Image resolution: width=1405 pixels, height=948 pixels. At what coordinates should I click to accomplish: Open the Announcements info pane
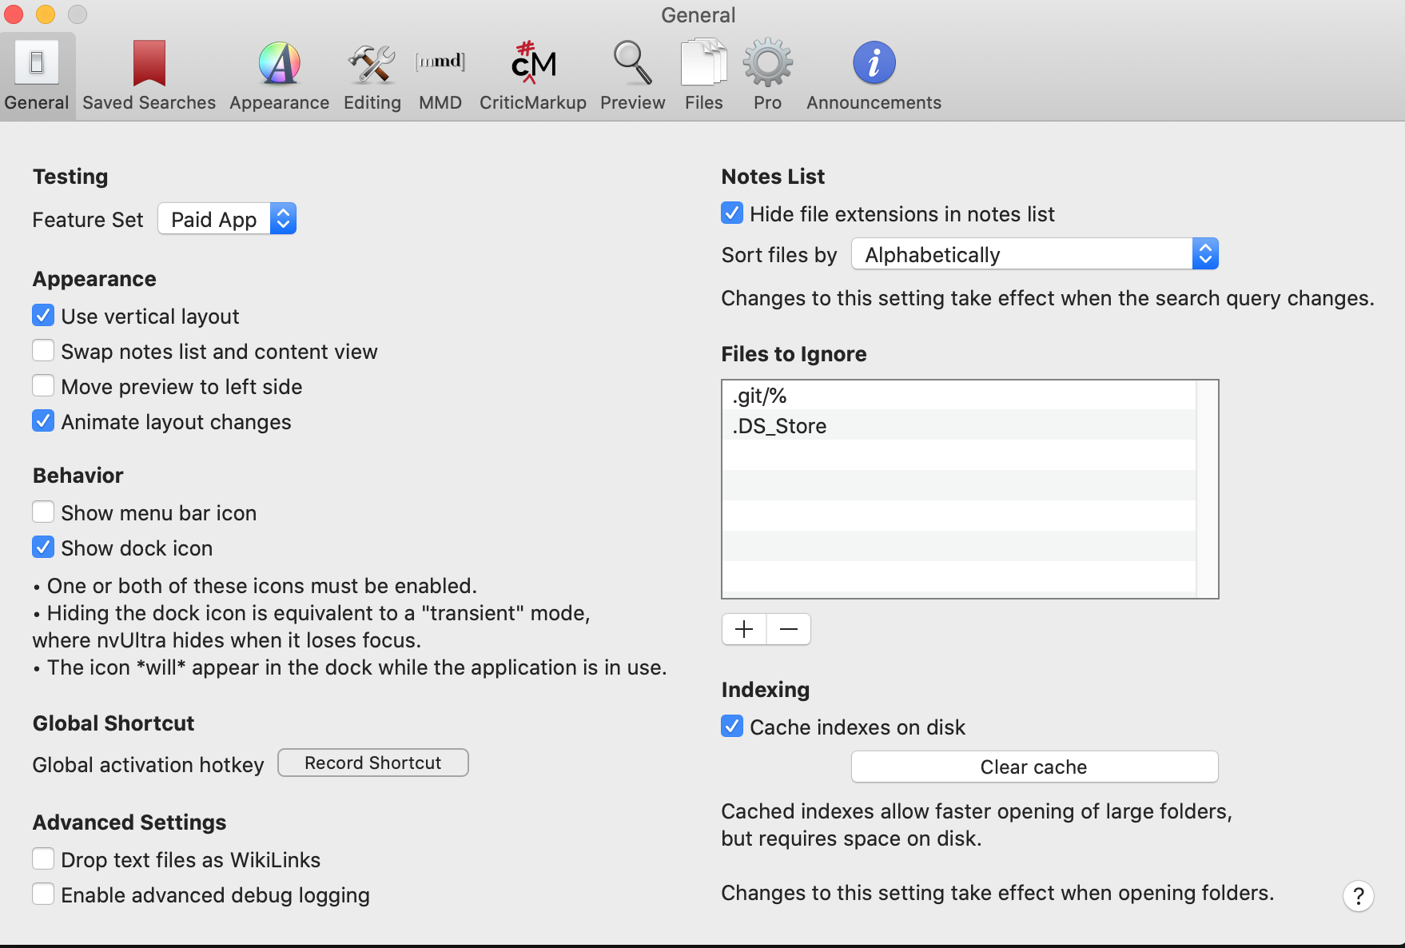click(x=874, y=64)
